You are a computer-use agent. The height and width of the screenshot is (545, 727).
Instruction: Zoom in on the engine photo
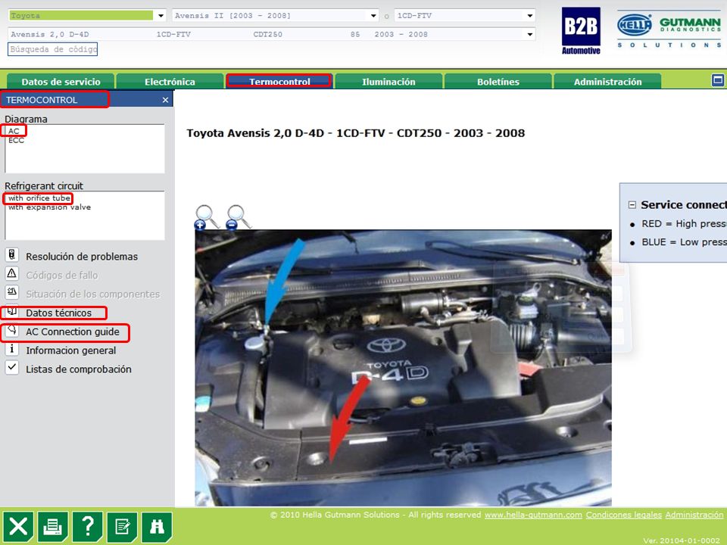point(205,217)
